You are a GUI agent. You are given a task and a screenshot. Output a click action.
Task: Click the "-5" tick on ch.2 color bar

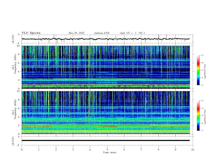click(202, 116)
